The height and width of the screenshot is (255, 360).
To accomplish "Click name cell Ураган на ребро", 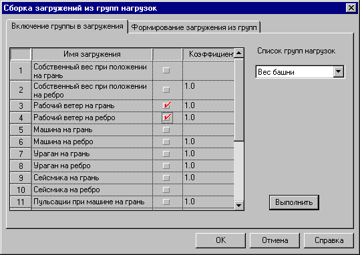I will [x=92, y=166].
